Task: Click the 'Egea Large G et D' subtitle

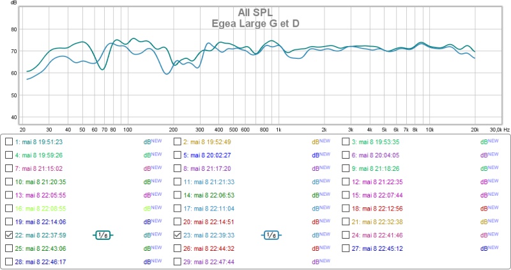Action: tap(256, 24)
